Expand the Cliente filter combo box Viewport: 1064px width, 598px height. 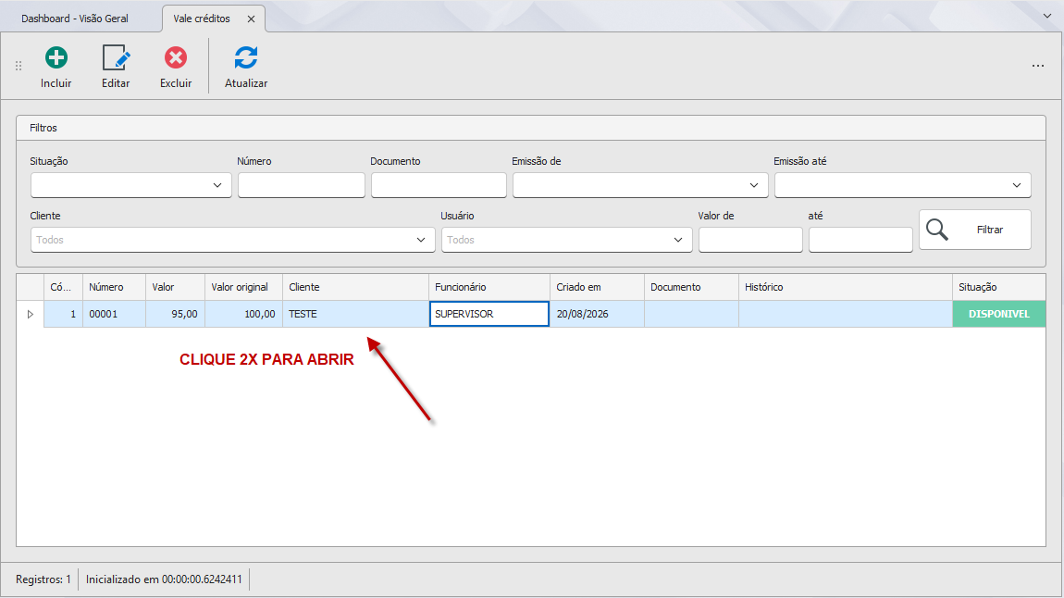pyautogui.click(x=421, y=240)
